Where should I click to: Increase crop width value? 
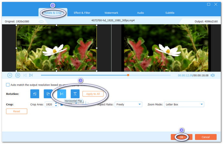pyautogui.click(x=56, y=103)
